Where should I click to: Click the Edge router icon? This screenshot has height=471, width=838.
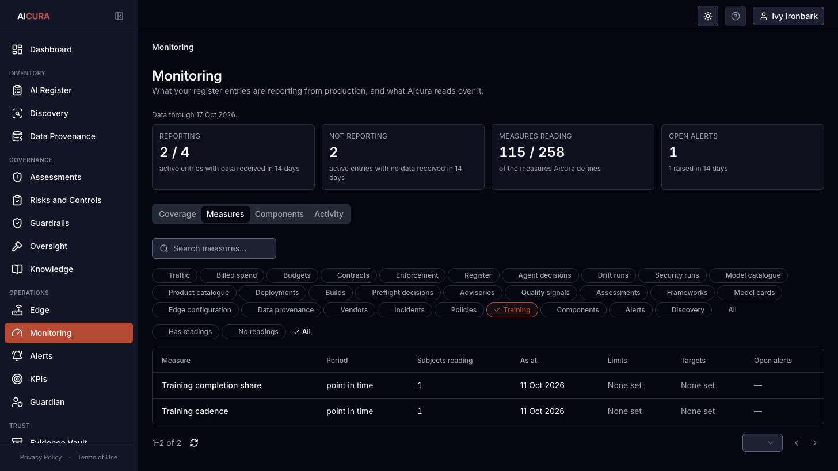click(17, 310)
